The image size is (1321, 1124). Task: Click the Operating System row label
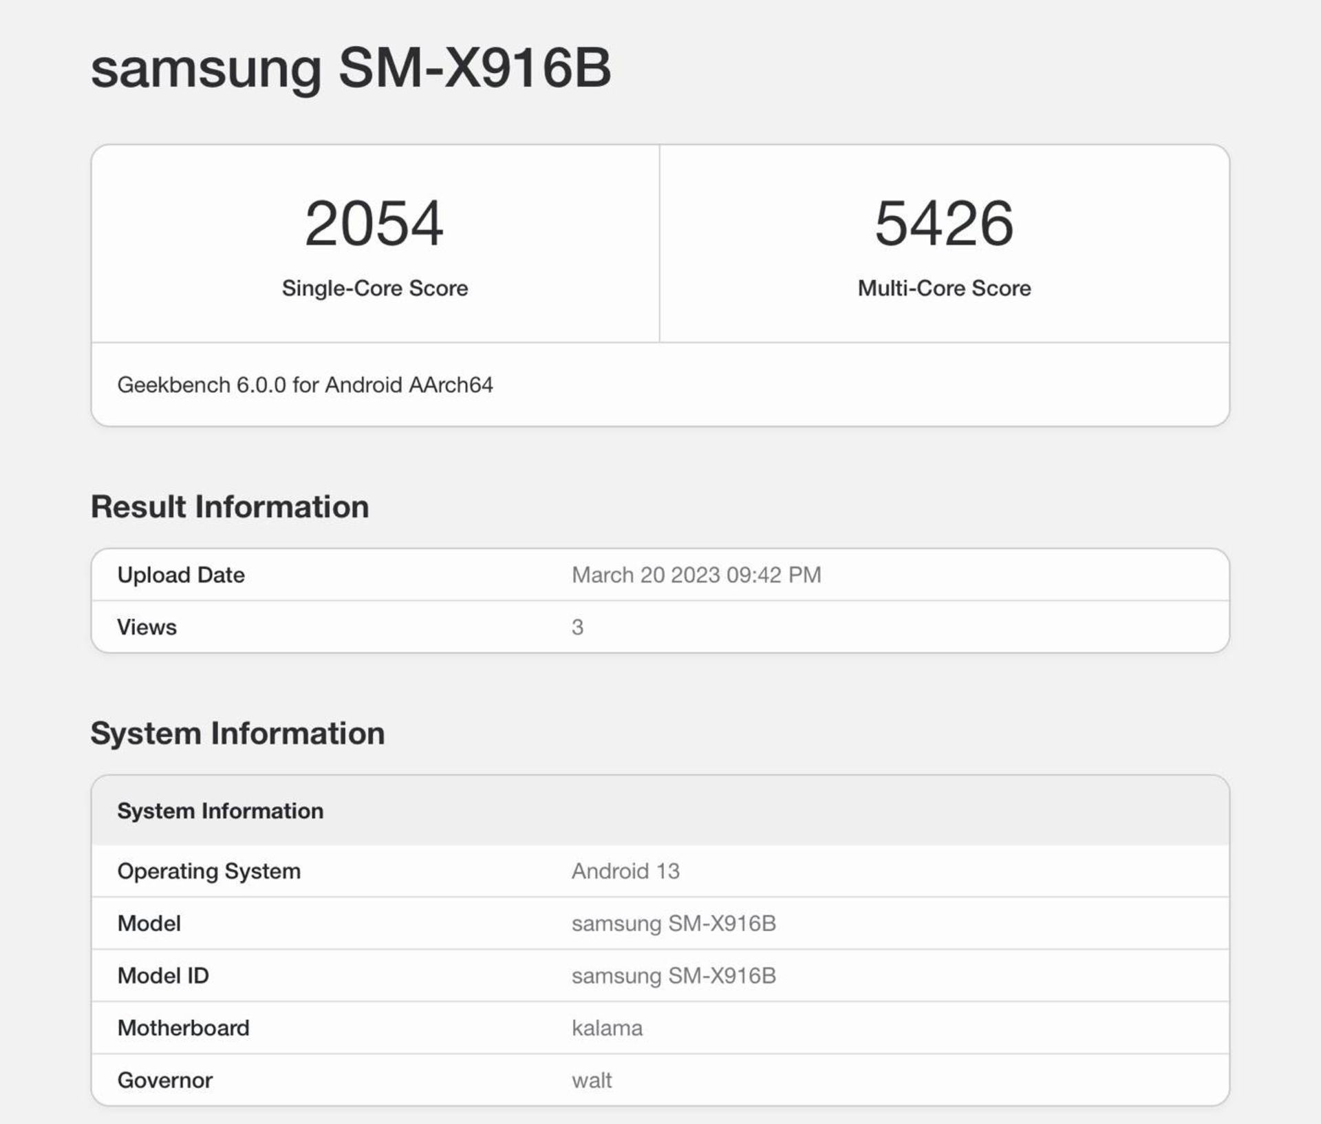(208, 871)
